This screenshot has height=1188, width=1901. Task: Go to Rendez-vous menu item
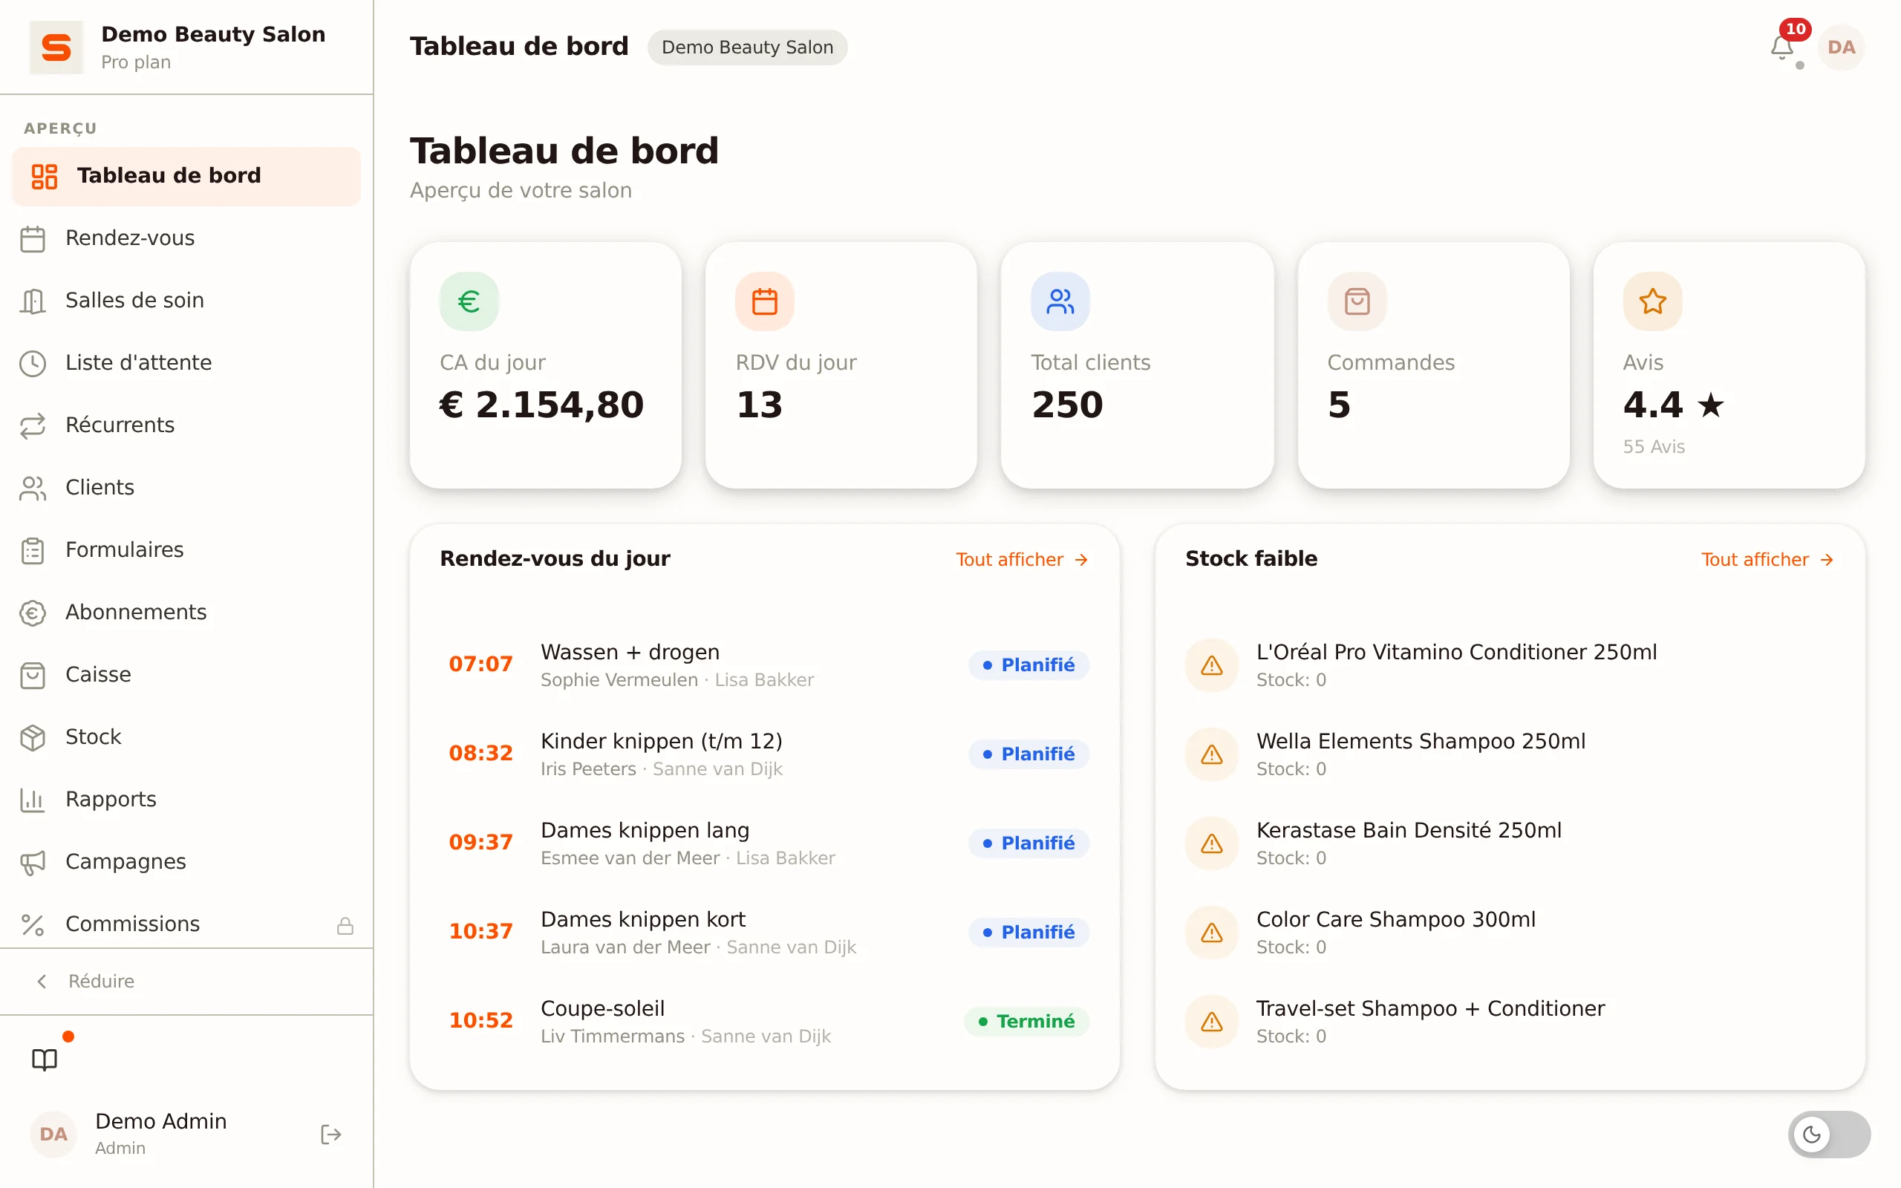click(x=186, y=238)
